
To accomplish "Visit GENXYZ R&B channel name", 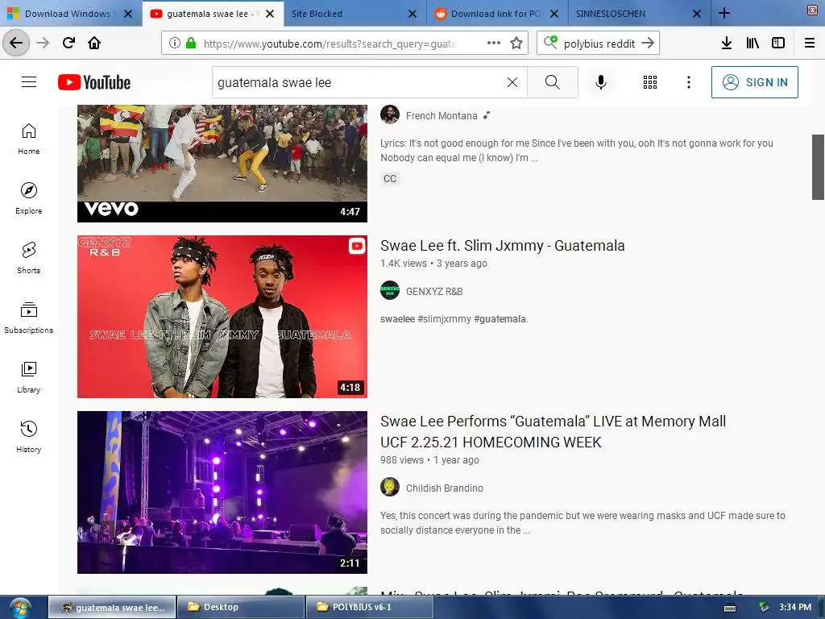I will click(x=434, y=291).
